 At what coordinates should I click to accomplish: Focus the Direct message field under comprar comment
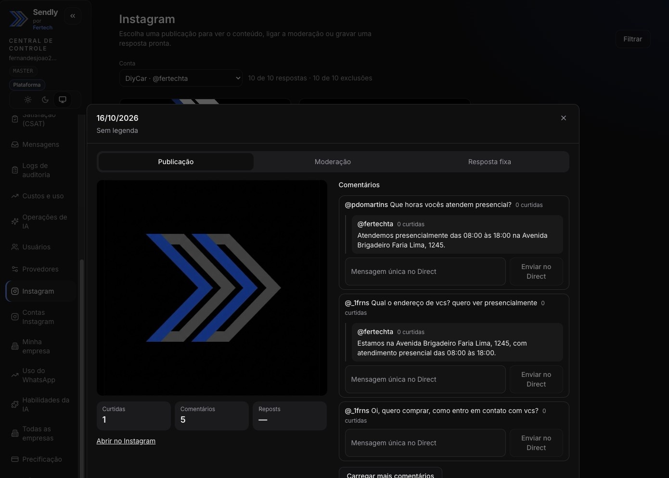[x=425, y=443]
